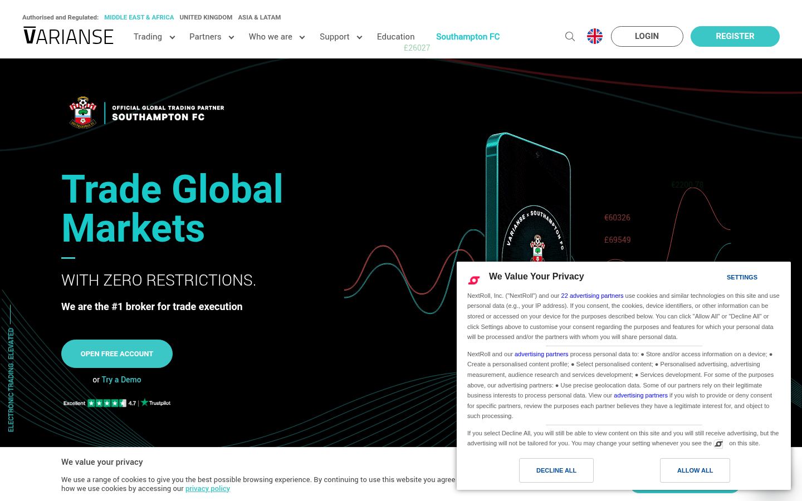Select United Kingdom region
The image size is (802, 501).
click(206, 17)
